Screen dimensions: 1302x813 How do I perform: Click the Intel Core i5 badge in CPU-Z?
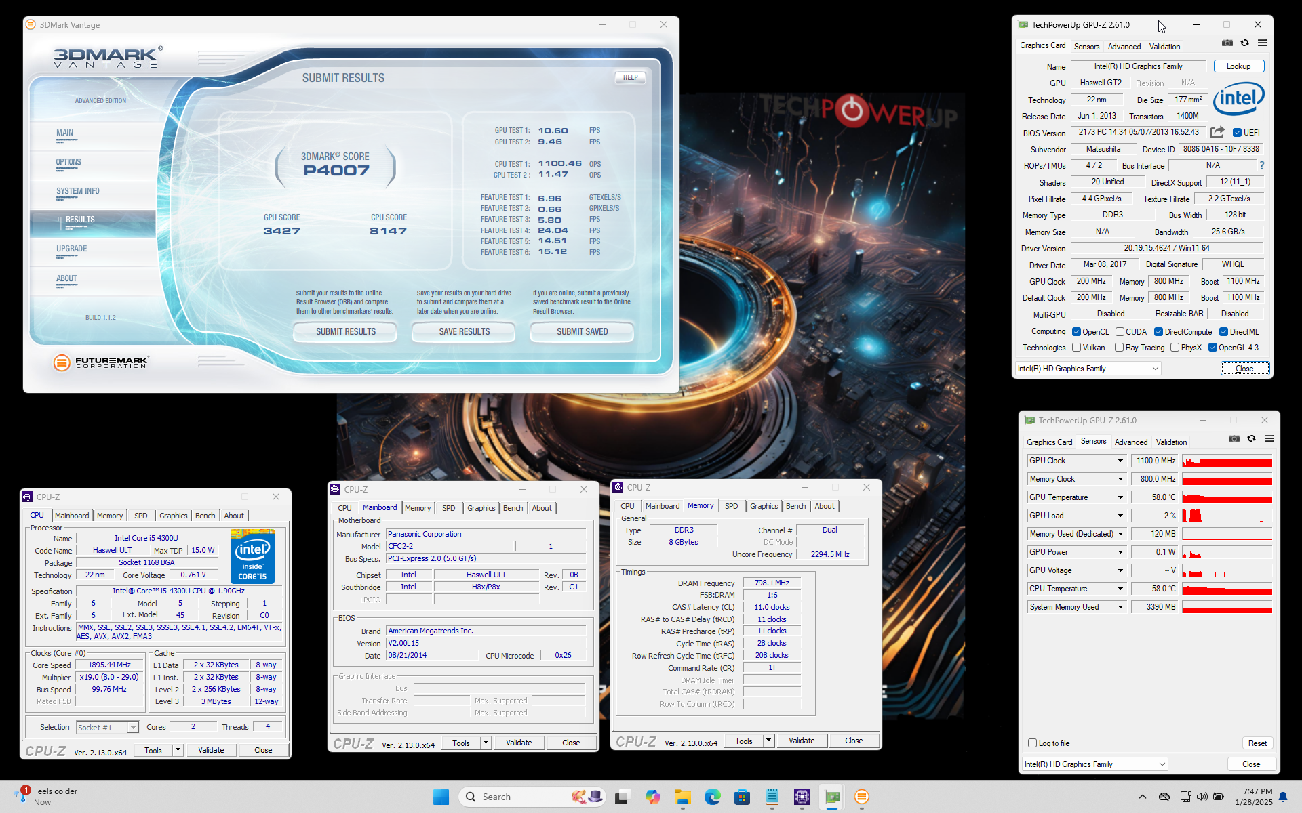[252, 557]
